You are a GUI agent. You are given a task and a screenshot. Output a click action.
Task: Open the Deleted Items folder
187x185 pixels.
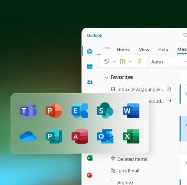point(129,159)
